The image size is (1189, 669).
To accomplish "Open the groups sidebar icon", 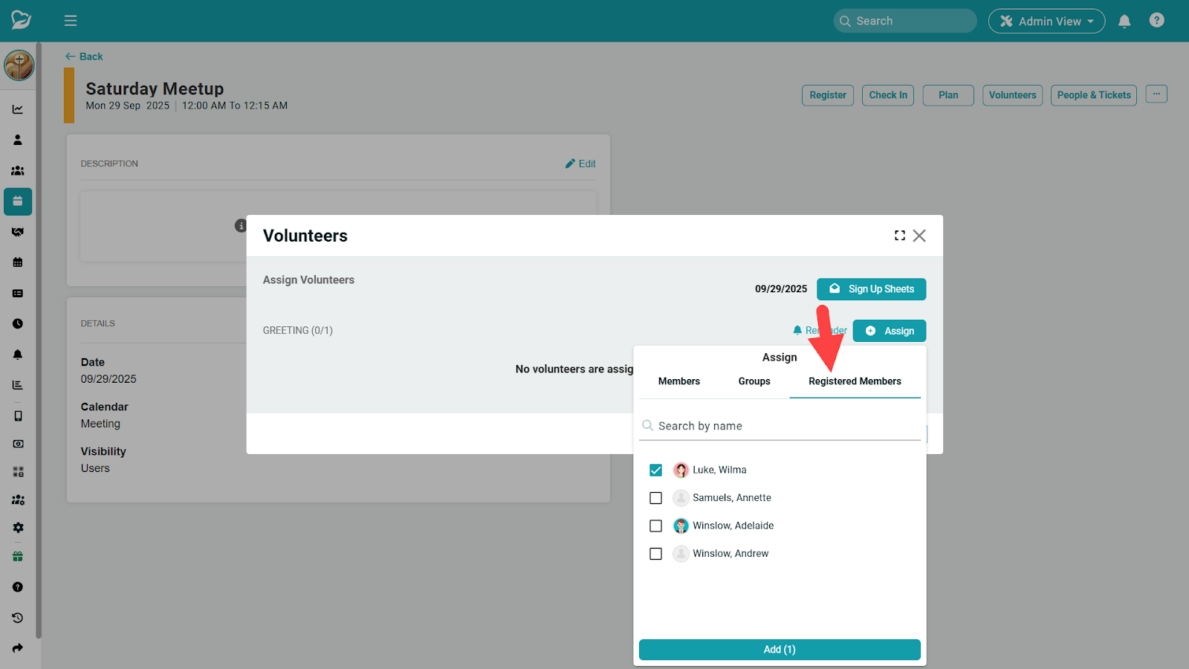I will pyautogui.click(x=18, y=170).
